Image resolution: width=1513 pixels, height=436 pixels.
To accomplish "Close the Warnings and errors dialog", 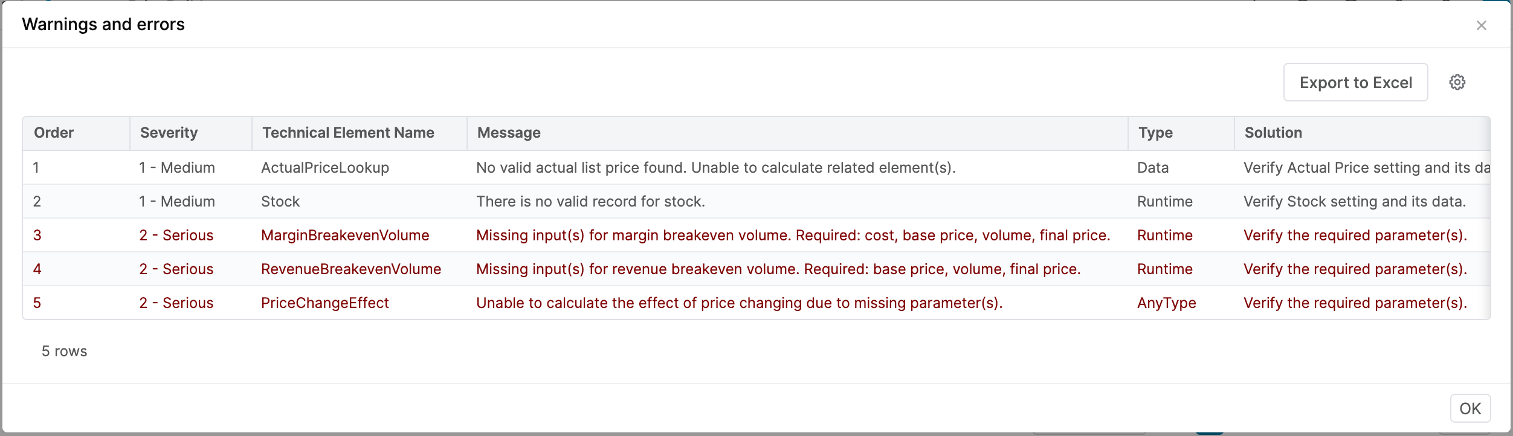I will point(1481,25).
